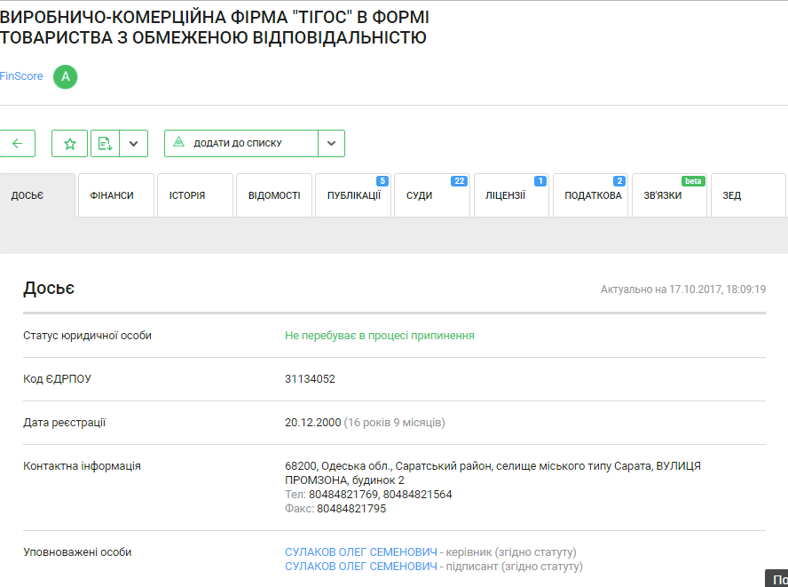Select the Відомості tab
The height and width of the screenshot is (587, 788).
274,195
